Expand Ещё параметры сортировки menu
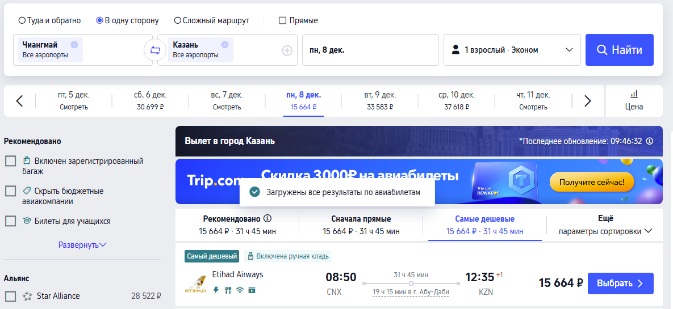The width and height of the screenshot is (673, 309). [x=605, y=225]
